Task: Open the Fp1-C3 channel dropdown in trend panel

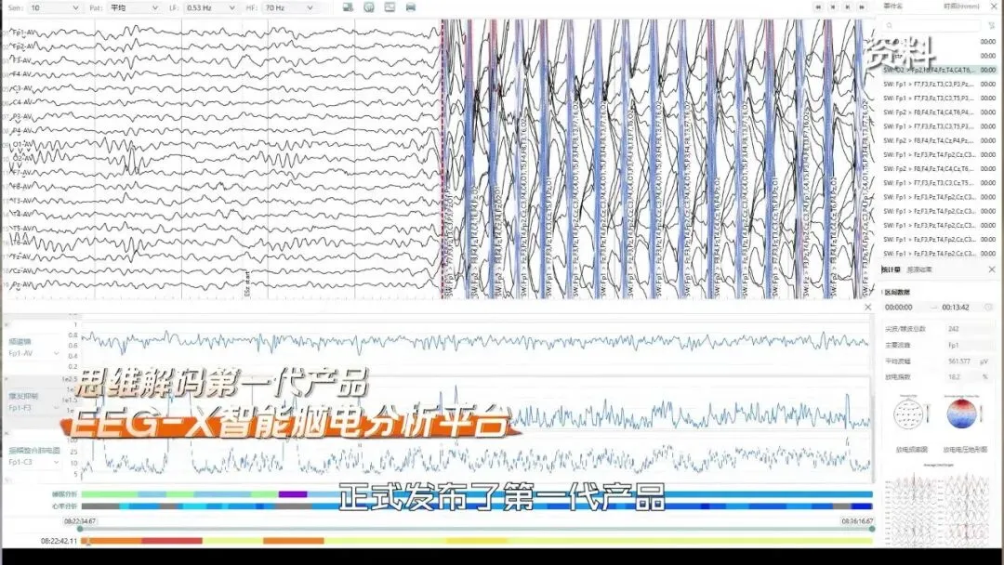Action: 33,462
